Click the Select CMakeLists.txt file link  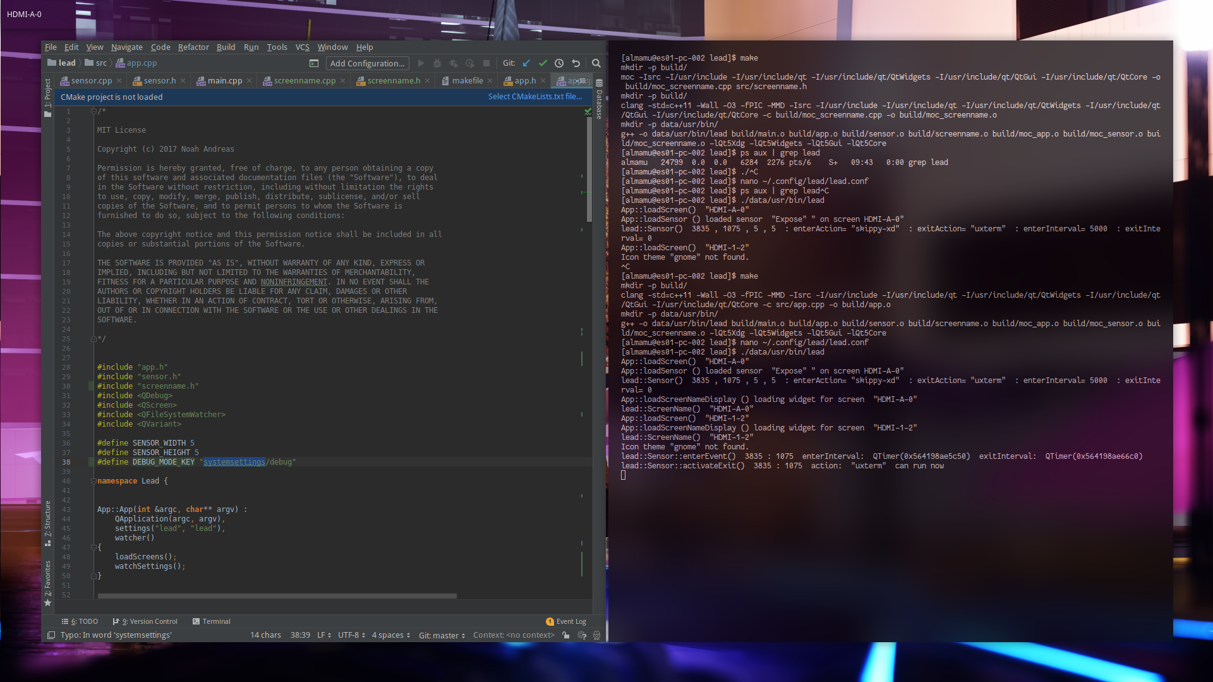coord(534,96)
